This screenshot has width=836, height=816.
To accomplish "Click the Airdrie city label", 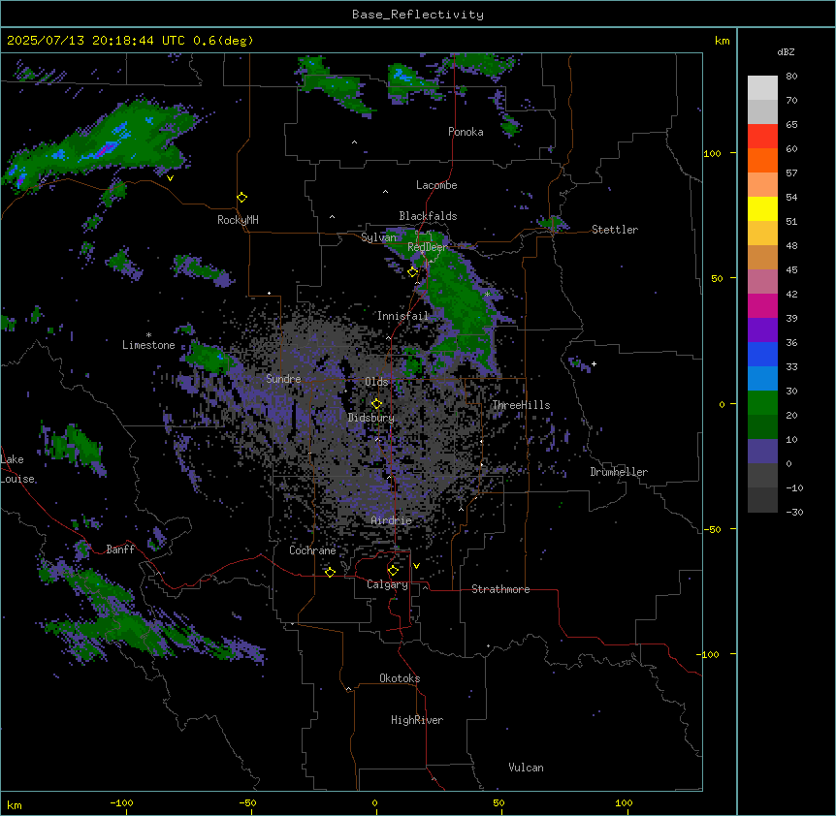I will click(x=391, y=520).
